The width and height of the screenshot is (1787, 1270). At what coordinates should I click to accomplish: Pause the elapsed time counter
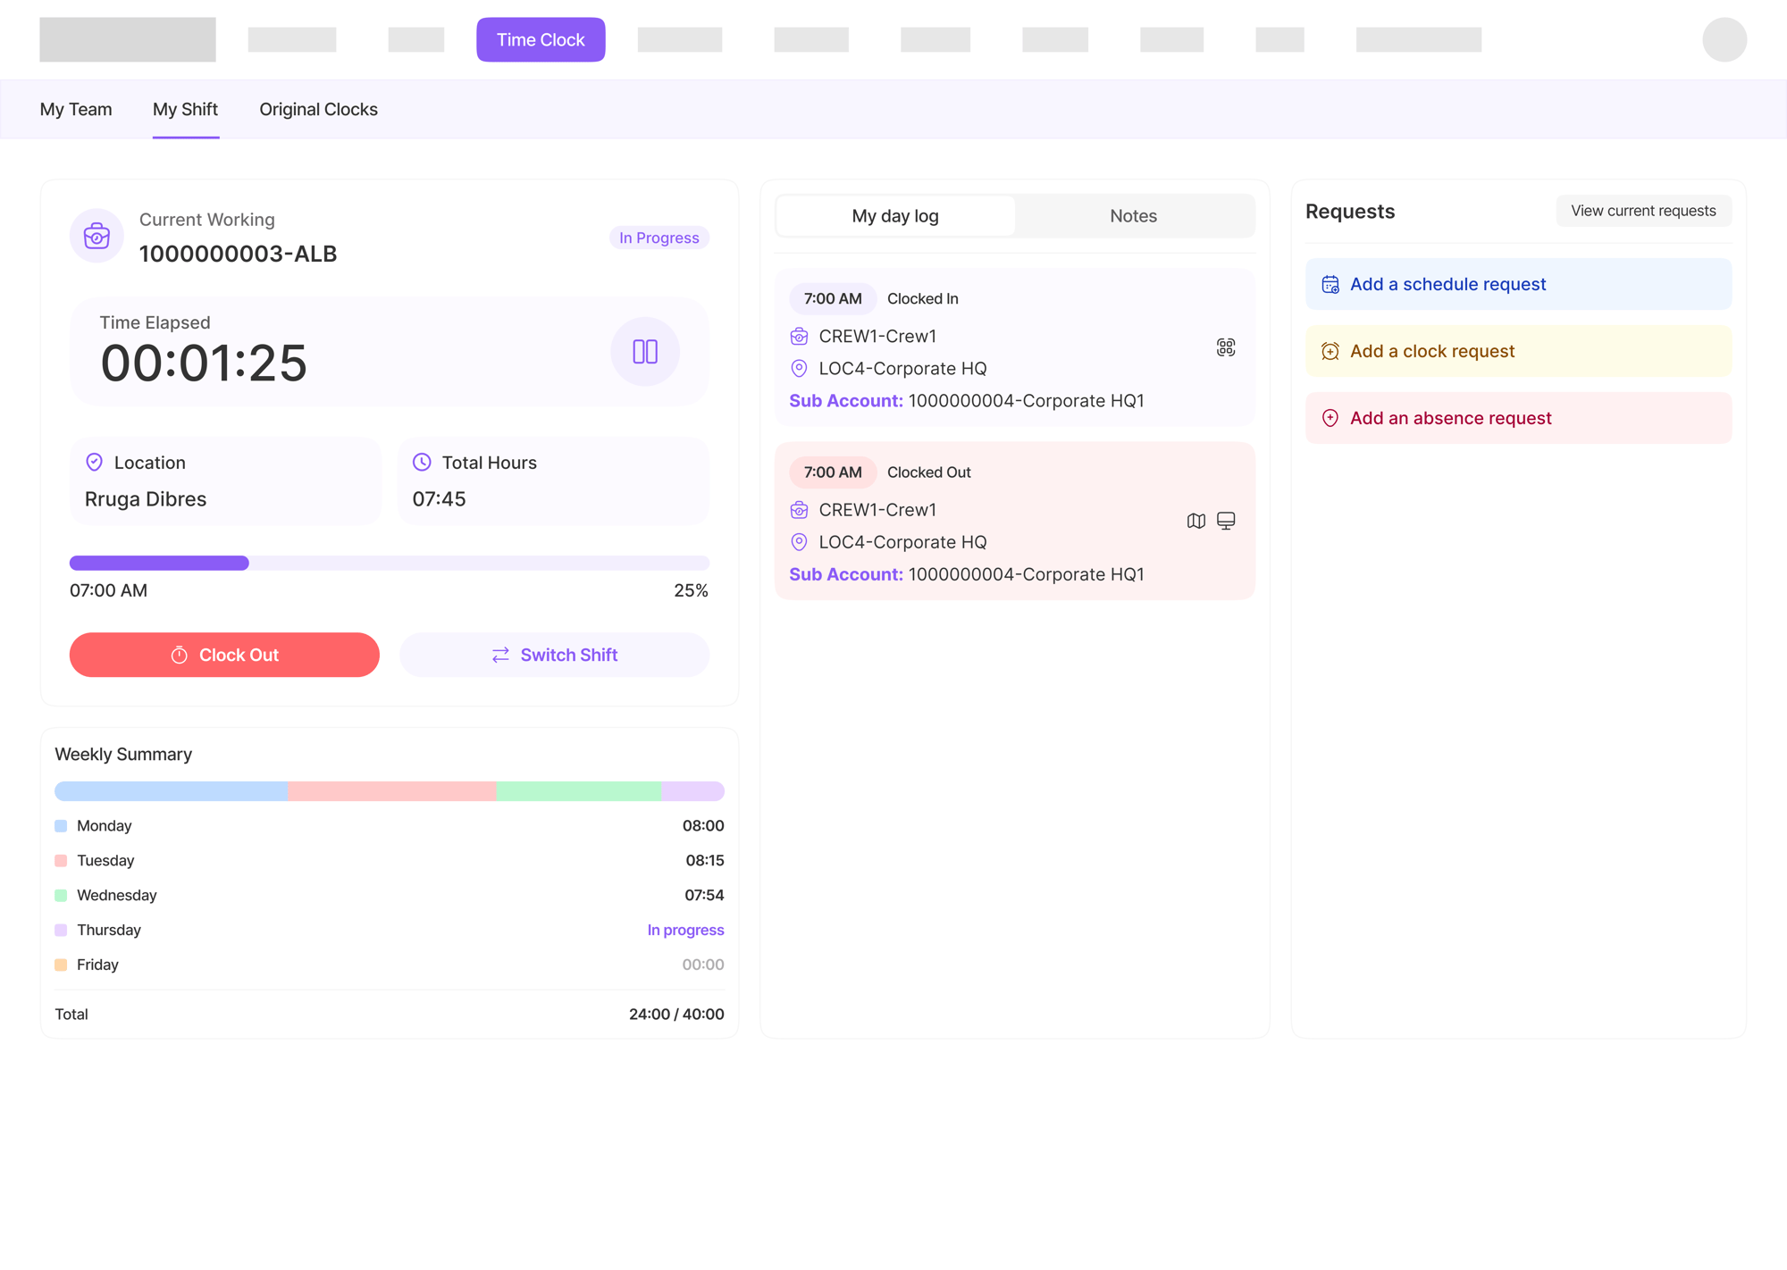click(x=644, y=351)
